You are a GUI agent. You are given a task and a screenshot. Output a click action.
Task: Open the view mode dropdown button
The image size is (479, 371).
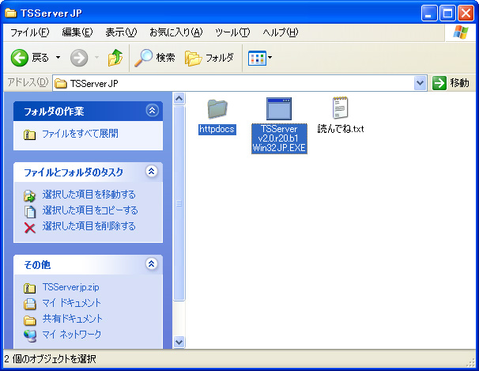tap(260, 58)
